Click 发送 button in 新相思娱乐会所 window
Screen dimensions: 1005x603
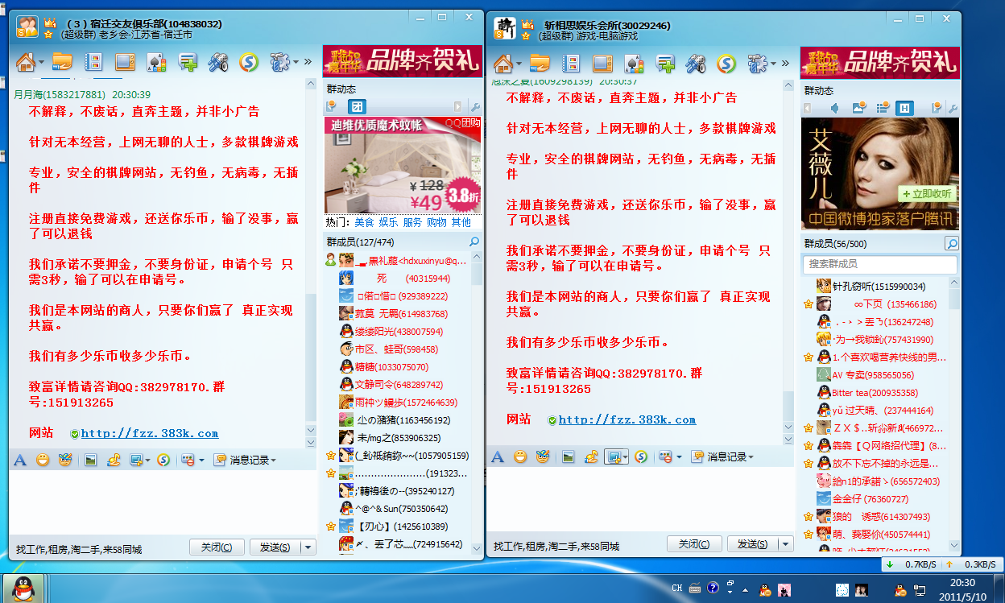click(x=752, y=544)
